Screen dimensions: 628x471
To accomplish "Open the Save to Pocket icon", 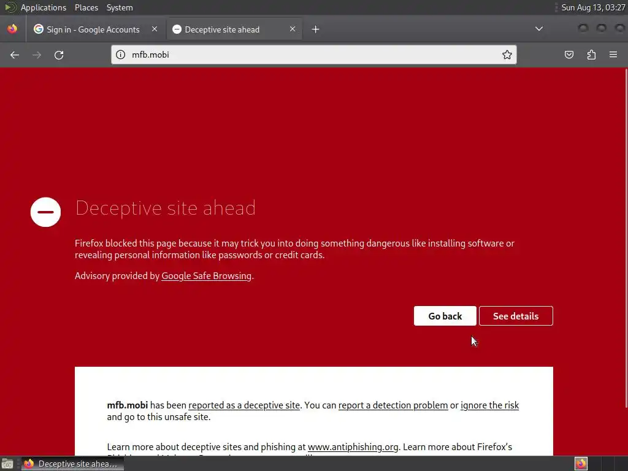I will tap(569, 55).
